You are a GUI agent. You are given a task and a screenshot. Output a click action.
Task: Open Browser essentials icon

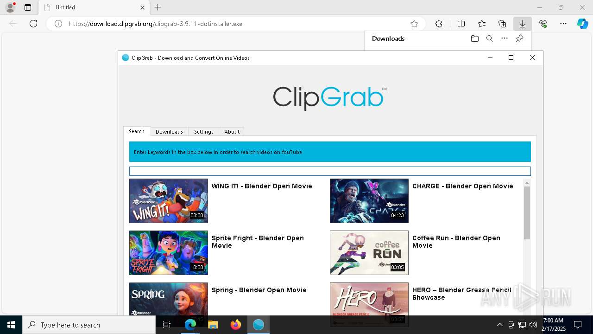coord(543,24)
